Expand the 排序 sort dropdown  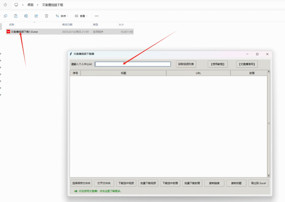(62, 16)
